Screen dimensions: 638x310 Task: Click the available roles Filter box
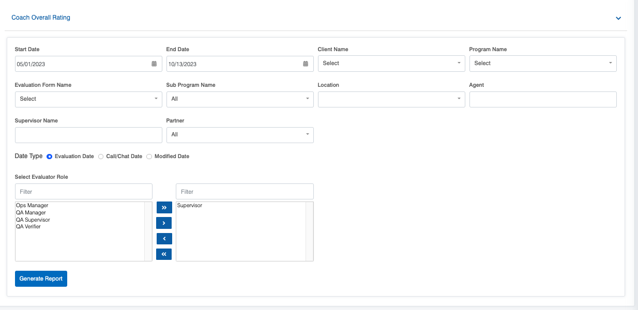[84, 191]
